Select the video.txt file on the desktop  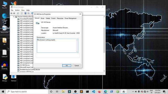4,54
